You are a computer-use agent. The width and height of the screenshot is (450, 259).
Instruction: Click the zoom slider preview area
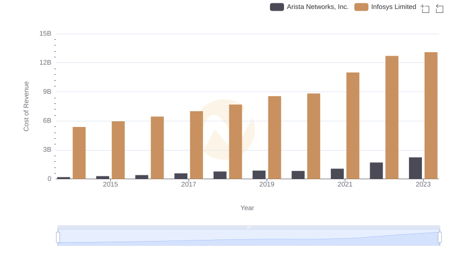coord(249,238)
